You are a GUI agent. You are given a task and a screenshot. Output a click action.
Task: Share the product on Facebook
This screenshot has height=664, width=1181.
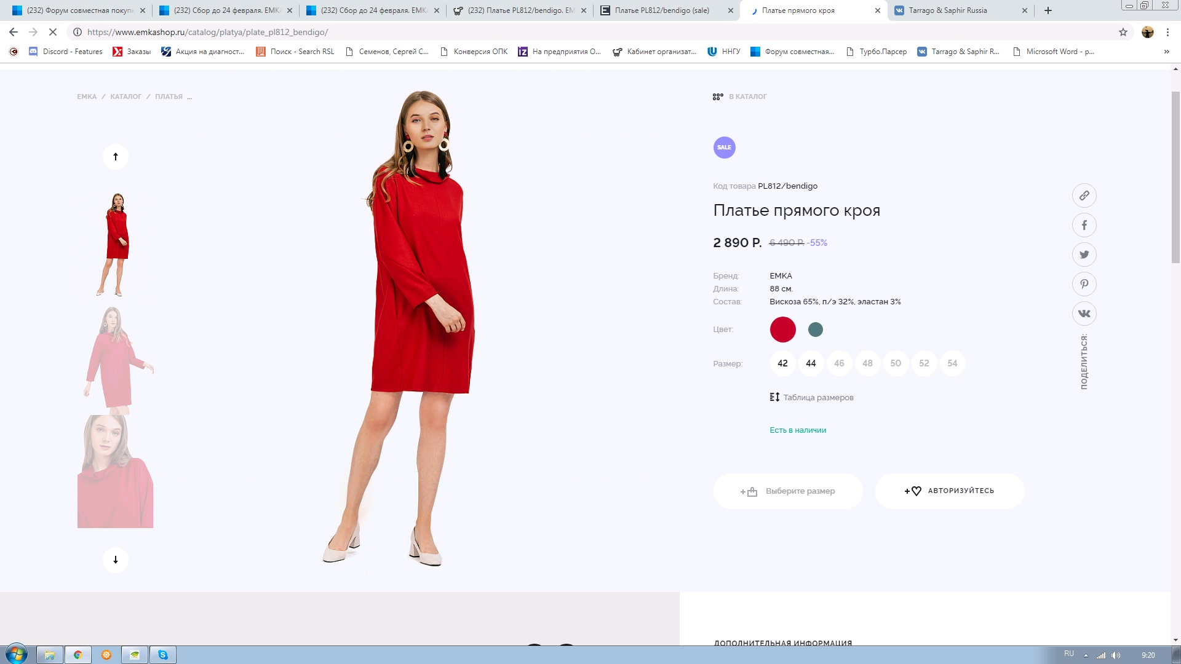tap(1084, 225)
